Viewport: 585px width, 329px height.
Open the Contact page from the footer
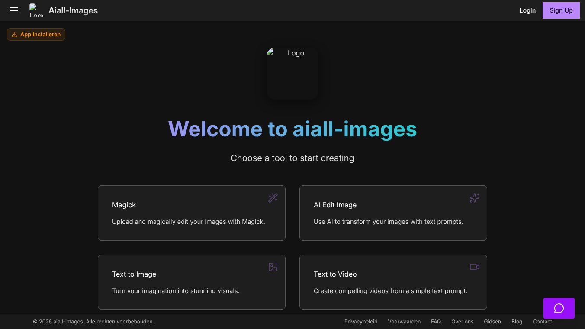542,322
